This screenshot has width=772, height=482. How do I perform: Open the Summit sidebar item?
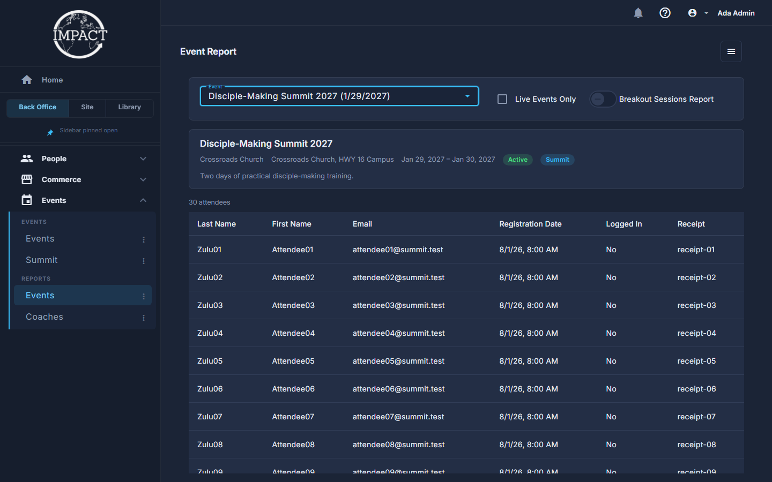tap(83, 260)
